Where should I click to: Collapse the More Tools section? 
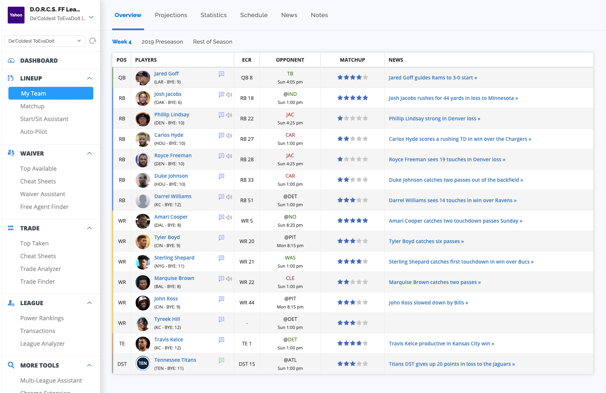pyautogui.click(x=89, y=366)
